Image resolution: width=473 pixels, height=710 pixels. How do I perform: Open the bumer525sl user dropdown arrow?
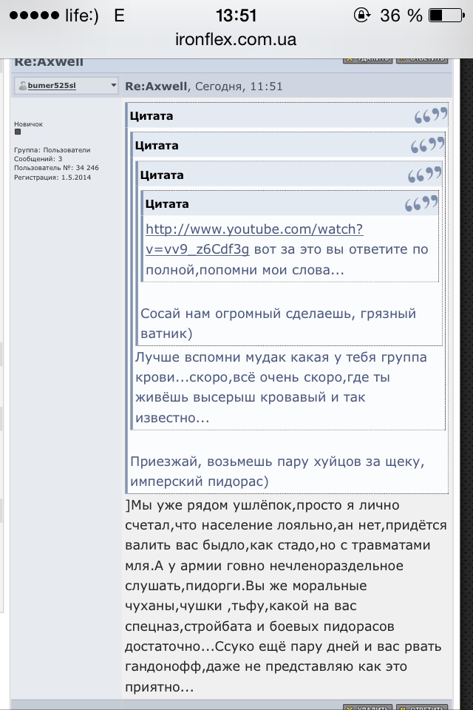tap(113, 86)
